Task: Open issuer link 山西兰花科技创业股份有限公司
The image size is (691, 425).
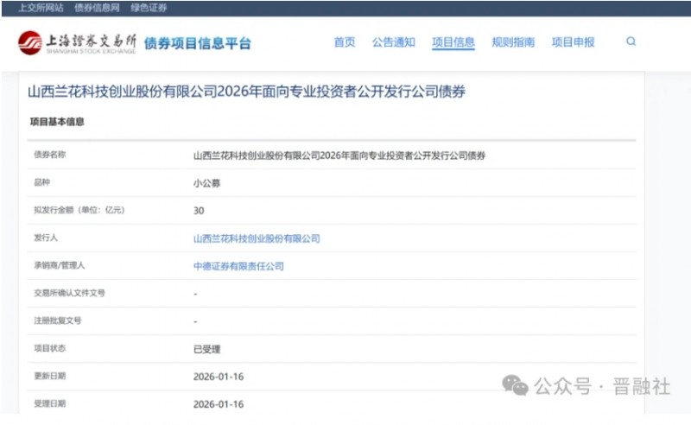Action: (x=257, y=238)
